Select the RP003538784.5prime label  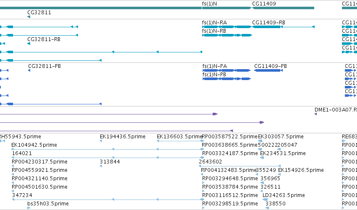(x=230, y=187)
